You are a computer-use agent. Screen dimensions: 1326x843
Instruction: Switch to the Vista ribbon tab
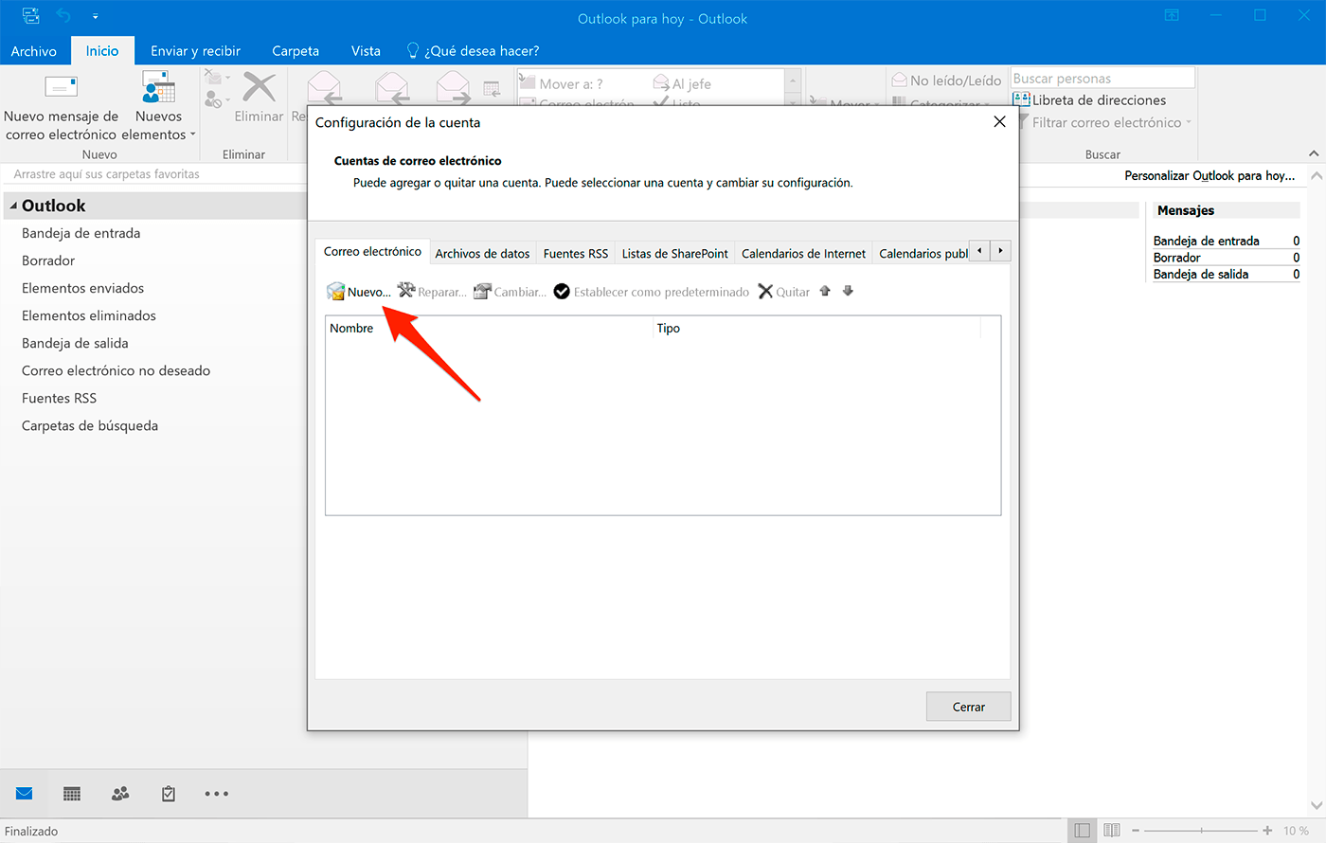pyautogui.click(x=365, y=50)
